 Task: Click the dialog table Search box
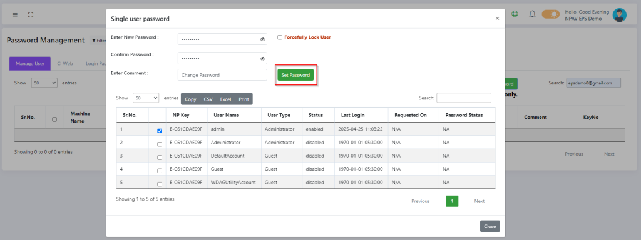464,97
